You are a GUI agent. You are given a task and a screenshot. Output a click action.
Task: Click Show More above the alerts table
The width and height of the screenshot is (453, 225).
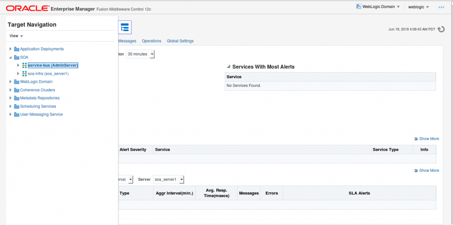click(427, 139)
